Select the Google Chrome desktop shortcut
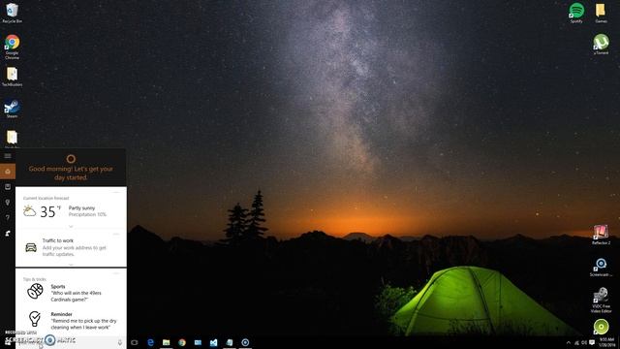620x349 pixels. [12, 47]
